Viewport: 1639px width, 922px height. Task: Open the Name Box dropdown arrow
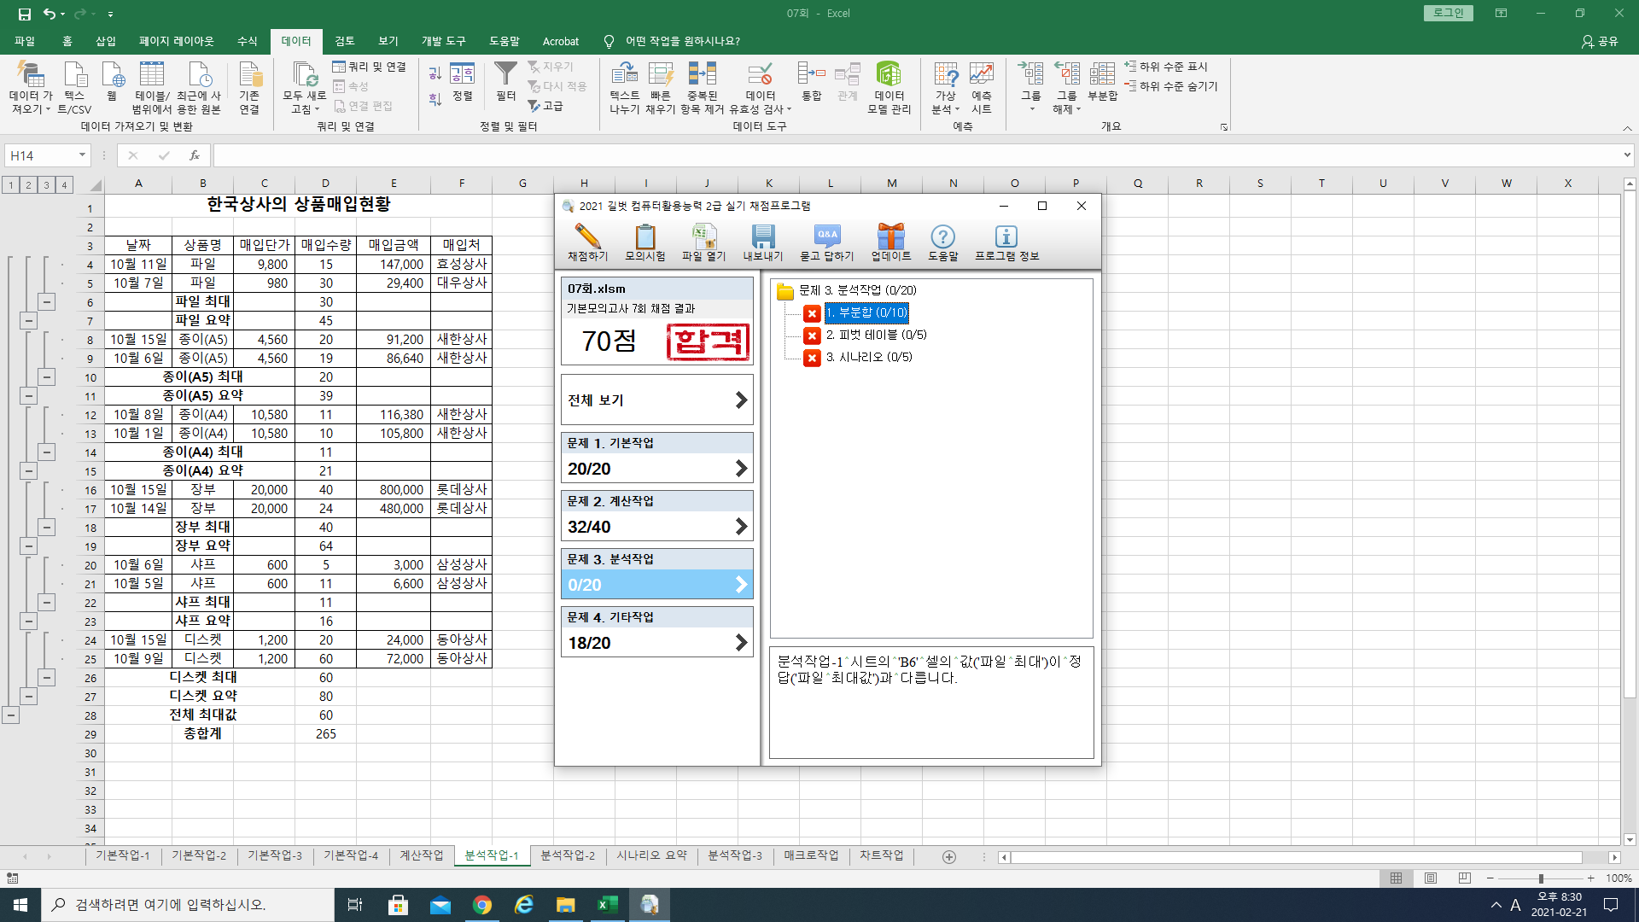pyautogui.click(x=82, y=155)
